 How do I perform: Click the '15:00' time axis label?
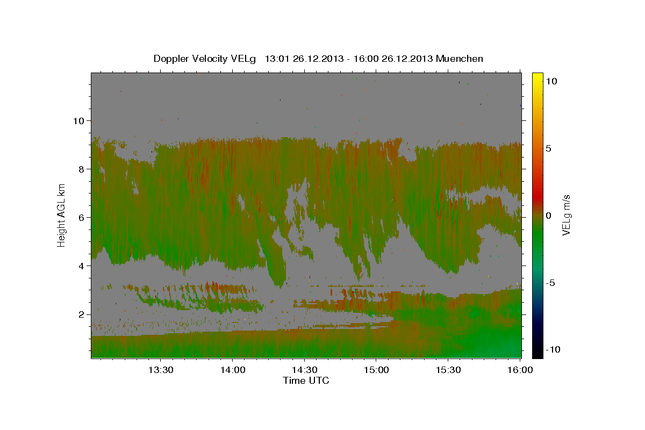pos(376,370)
